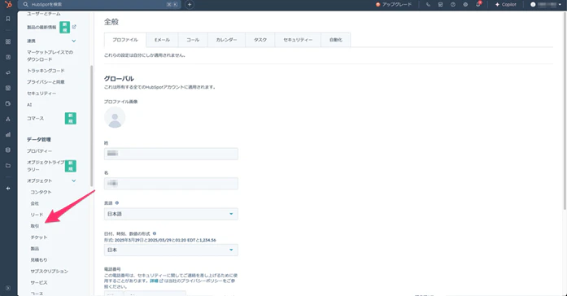Open the Bookmarks icon in left rail
Viewport: 567px width, 296px height.
[x=8, y=19]
